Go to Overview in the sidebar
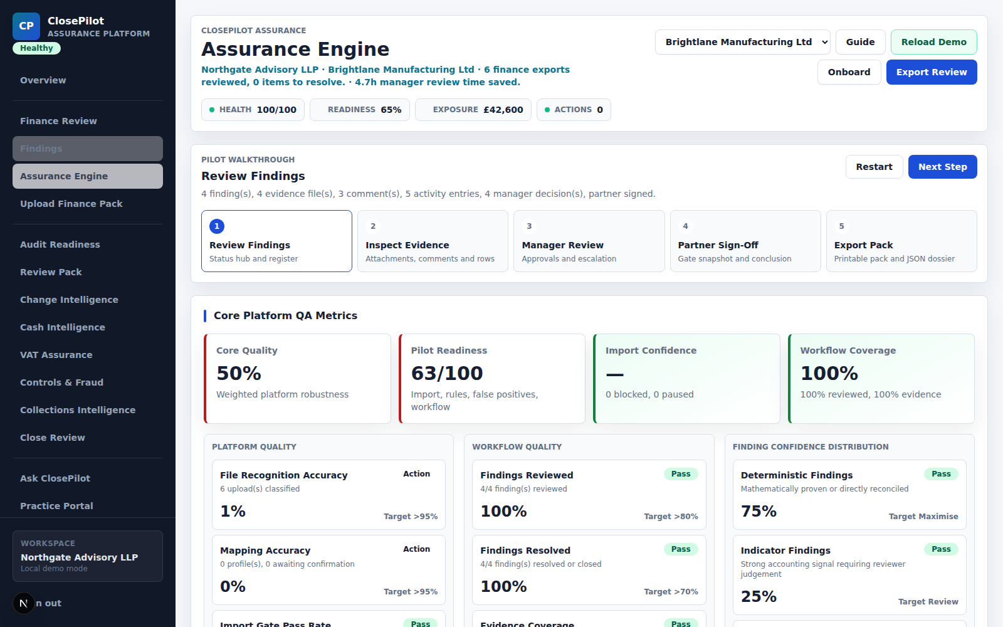 (x=88, y=80)
